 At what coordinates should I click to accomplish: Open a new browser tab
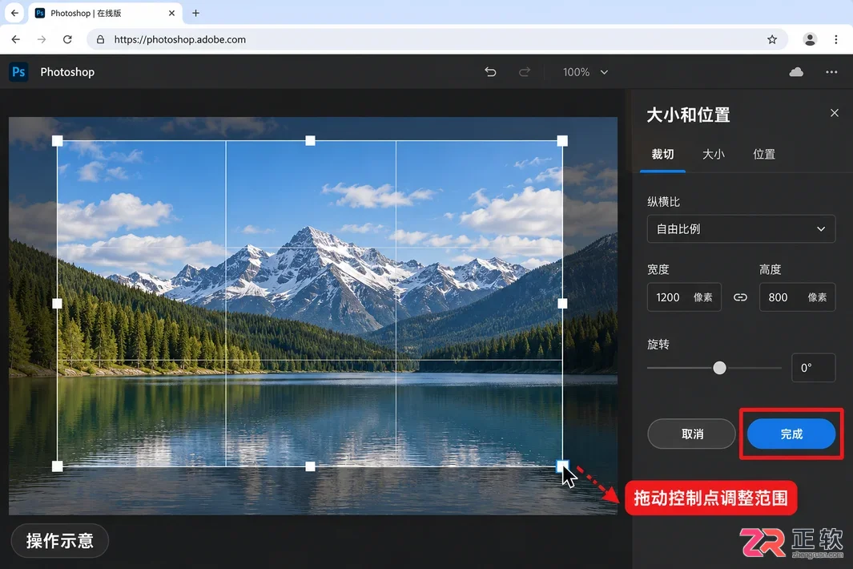196,13
